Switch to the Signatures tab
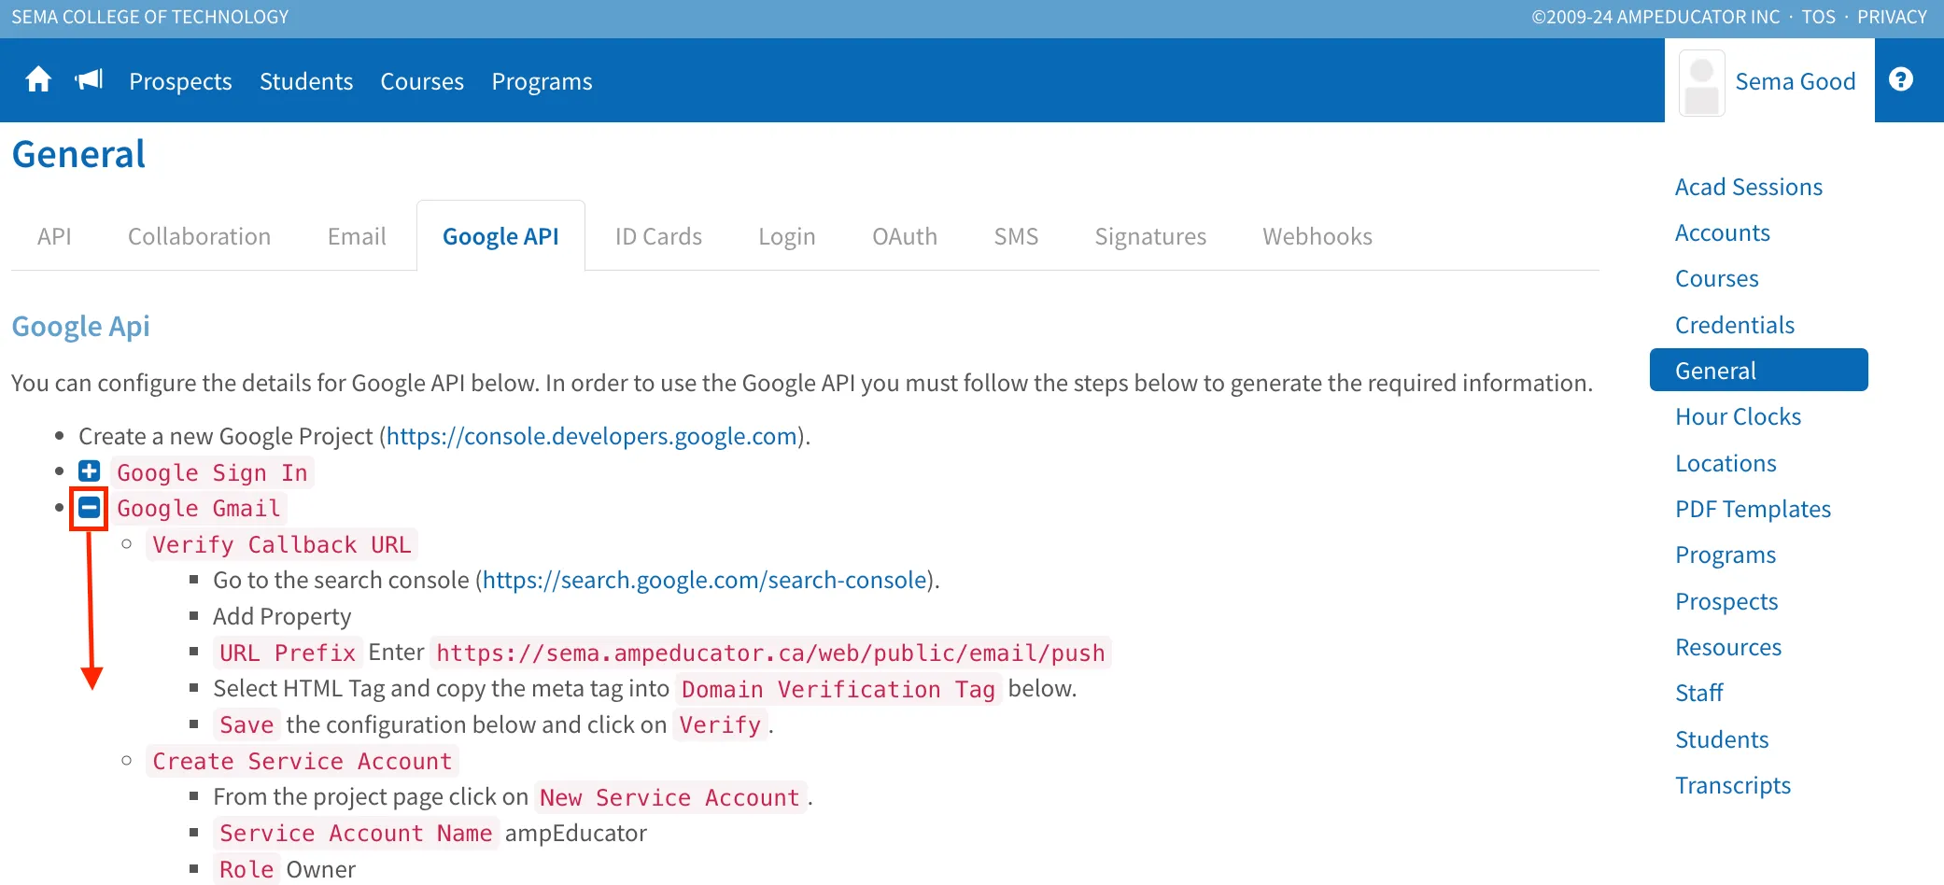 (1150, 236)
